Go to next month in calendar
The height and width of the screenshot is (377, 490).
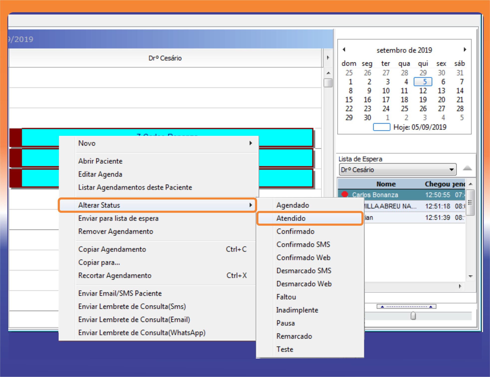point(465,49)
